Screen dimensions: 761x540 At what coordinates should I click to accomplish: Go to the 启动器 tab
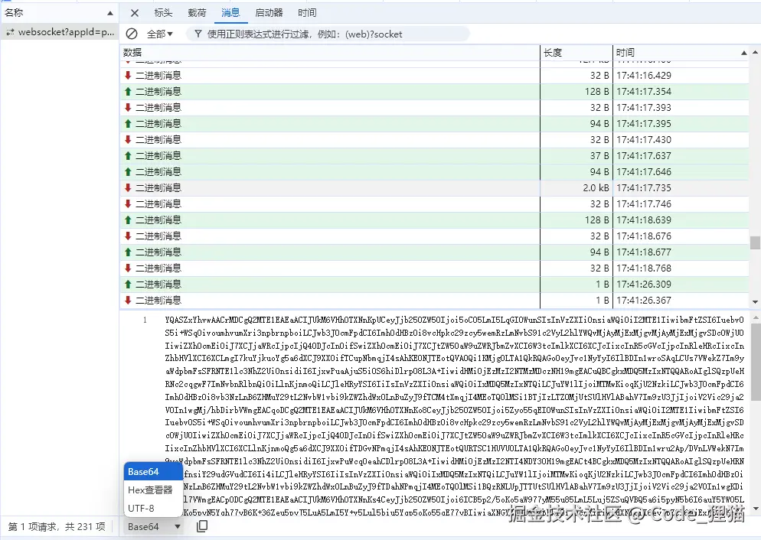269,12
